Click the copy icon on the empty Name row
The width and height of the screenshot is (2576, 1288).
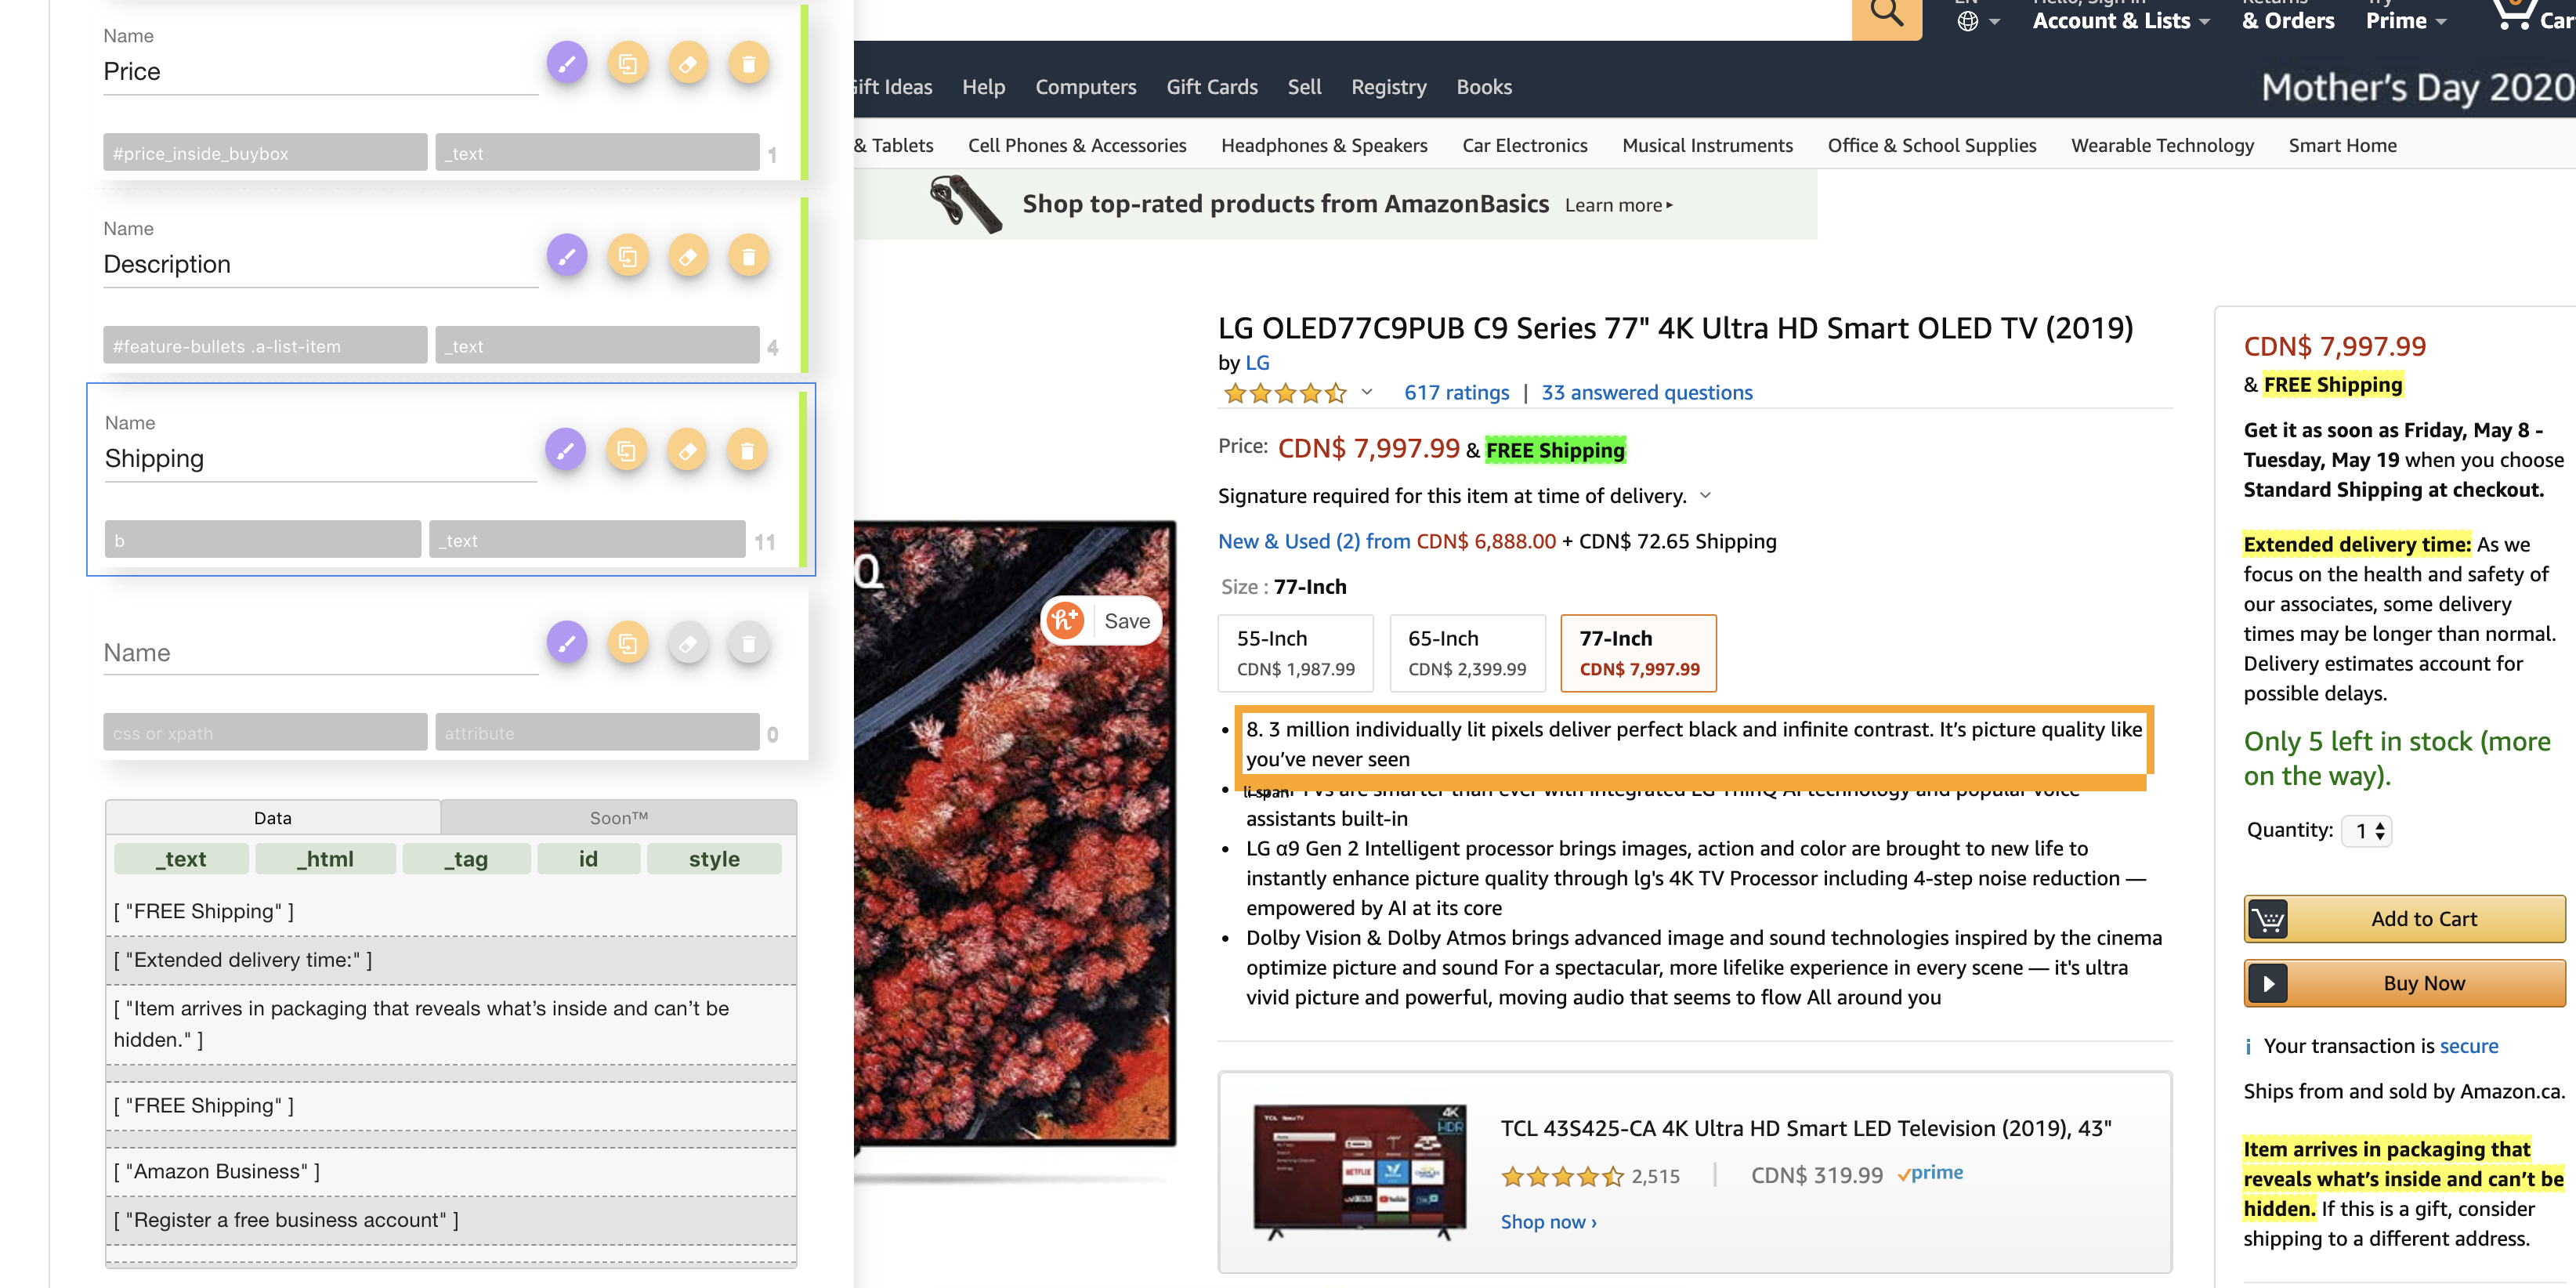click(627, 644)
